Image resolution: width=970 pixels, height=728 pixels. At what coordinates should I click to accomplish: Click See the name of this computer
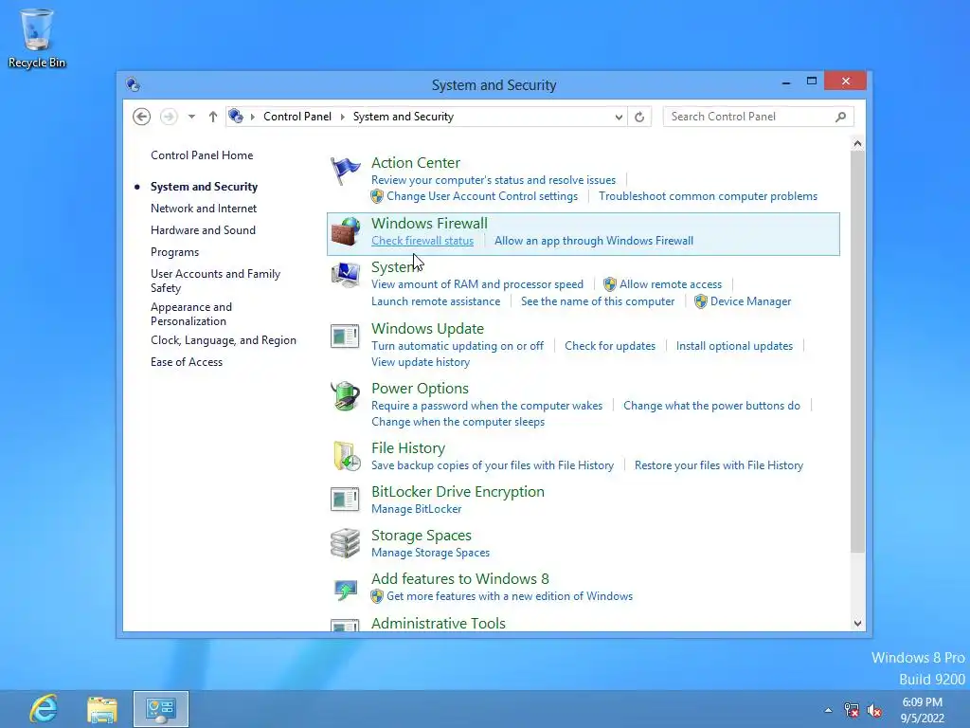[x=598, y=301]
